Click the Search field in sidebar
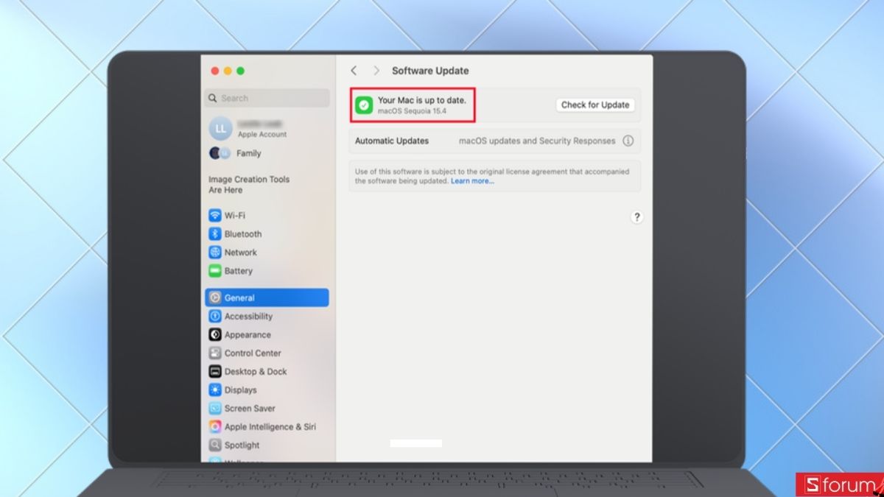The width and height of the screenshot is (884, 497). pyautogui.click(x=267, y=98)
